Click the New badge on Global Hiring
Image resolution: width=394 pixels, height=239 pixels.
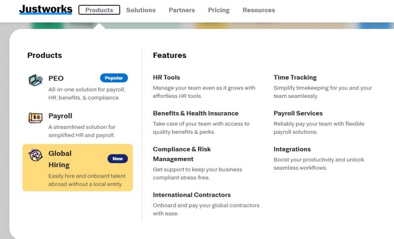click(x=118, y=159)
